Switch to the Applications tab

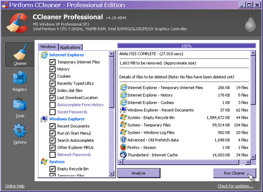[70, 47]
